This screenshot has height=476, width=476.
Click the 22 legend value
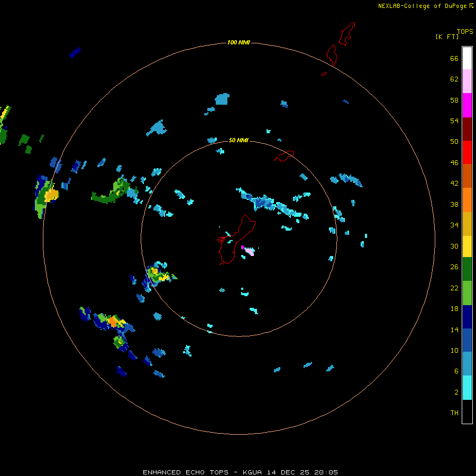454,288
